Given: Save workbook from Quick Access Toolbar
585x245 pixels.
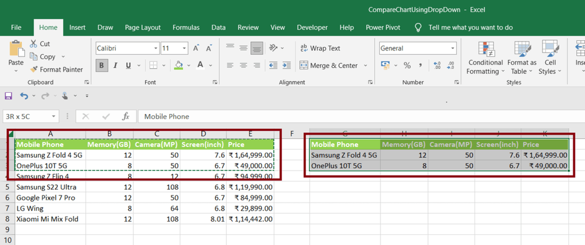Looking at the screenshot, I should pyautogui.click(x=8, y=96).
